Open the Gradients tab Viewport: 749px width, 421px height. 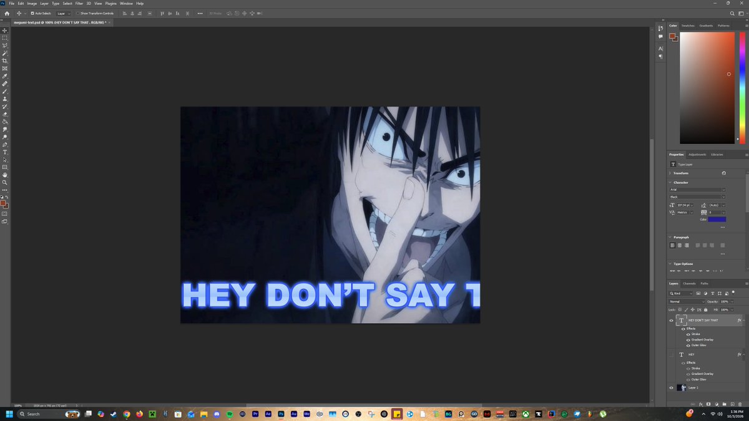coord(706,26)
